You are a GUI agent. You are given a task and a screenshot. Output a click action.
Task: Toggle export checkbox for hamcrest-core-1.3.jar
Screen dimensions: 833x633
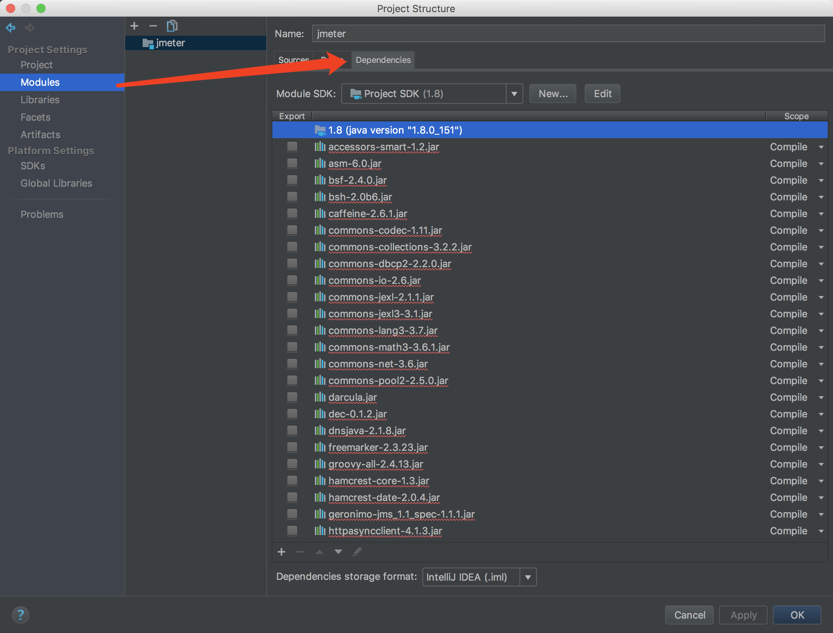pyautogui.click(x=292, y=480)
